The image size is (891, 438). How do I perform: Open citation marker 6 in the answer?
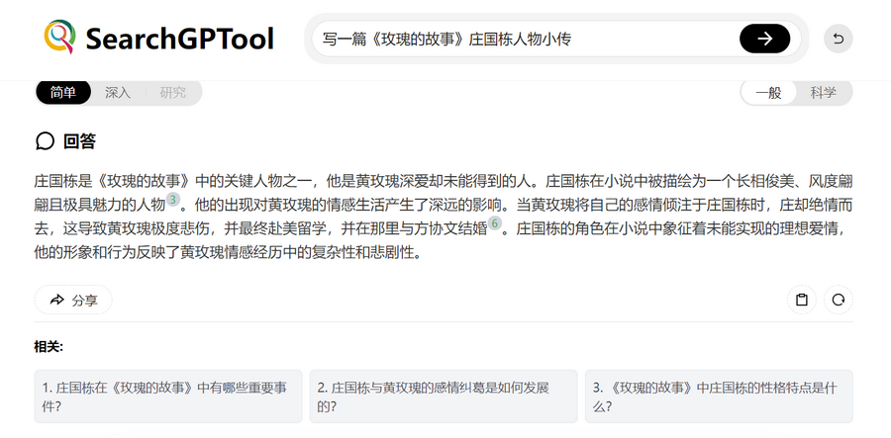(x=495, y=224)
